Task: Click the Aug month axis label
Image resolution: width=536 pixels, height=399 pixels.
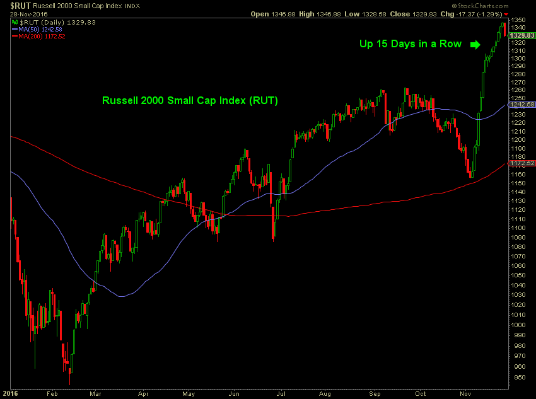Action: click(325, 393)
